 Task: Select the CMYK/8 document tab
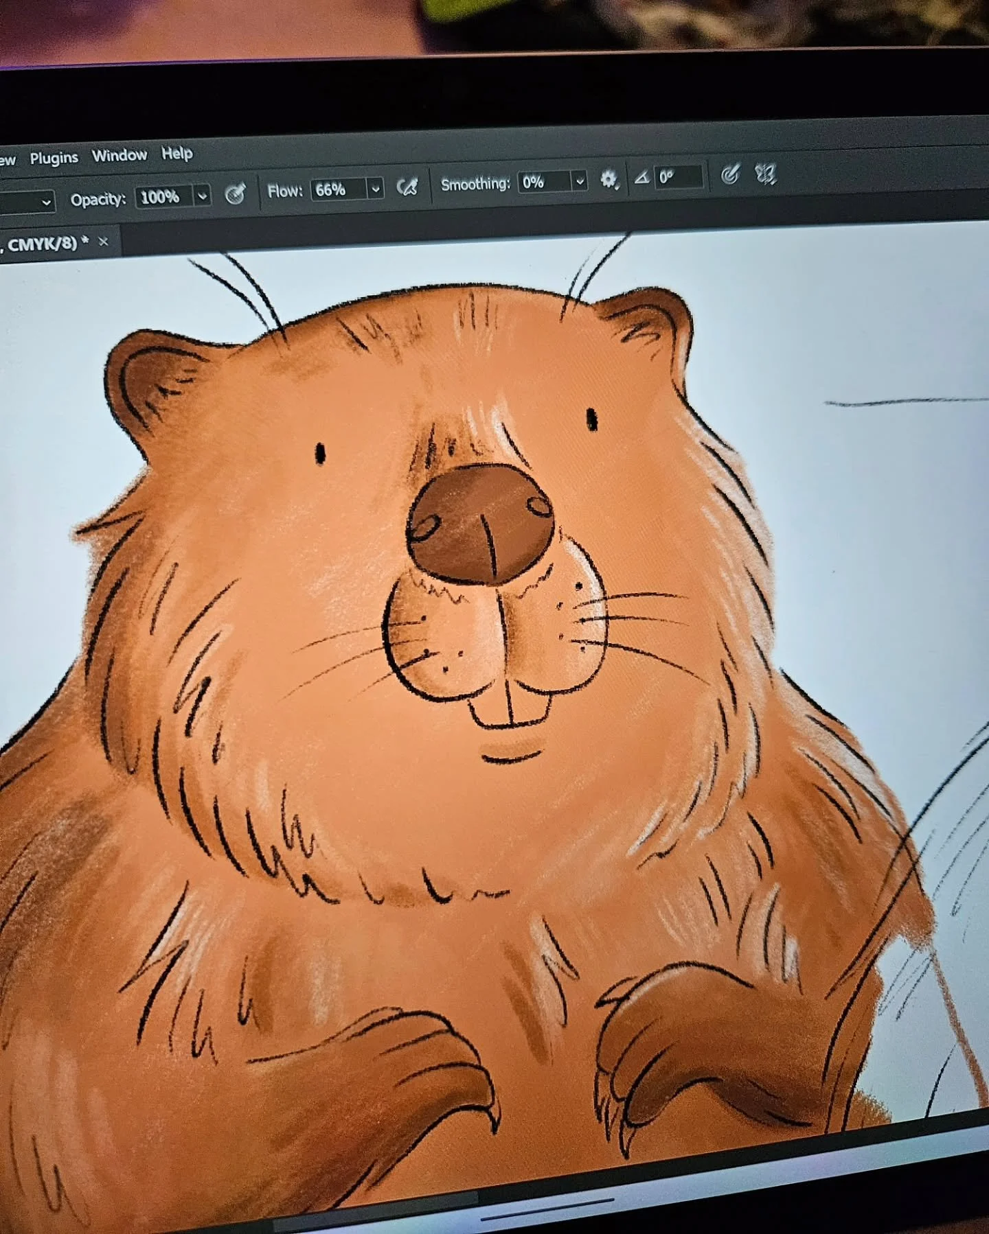[58, 244]
